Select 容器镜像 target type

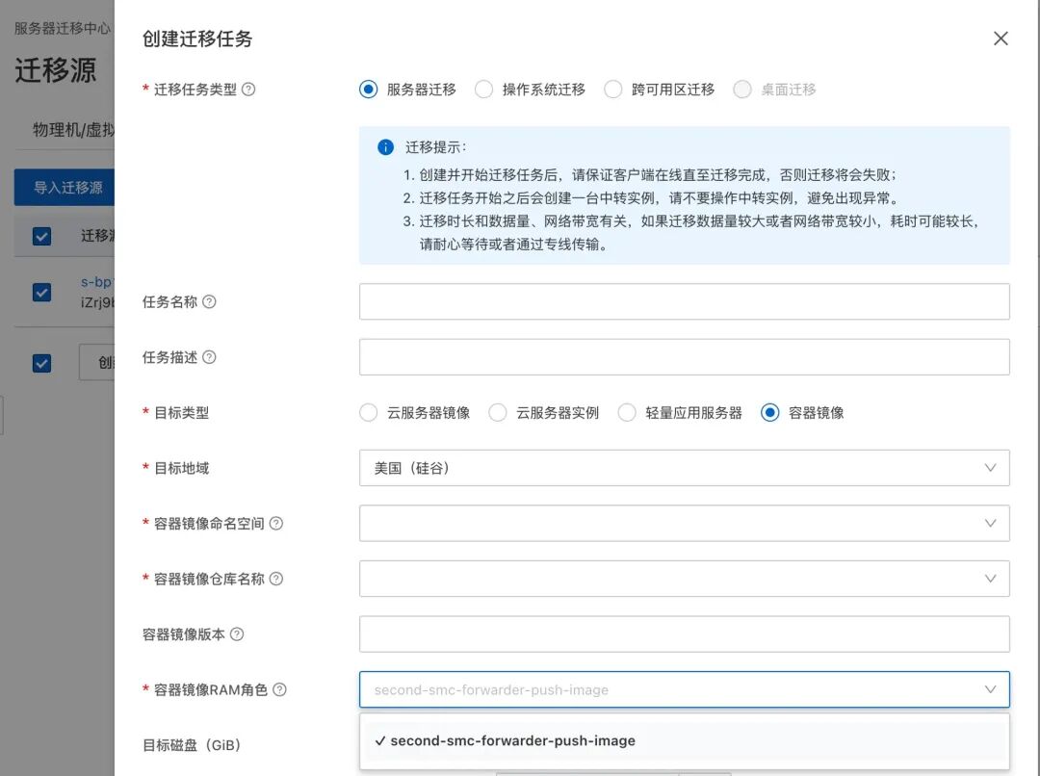[770, 412]
